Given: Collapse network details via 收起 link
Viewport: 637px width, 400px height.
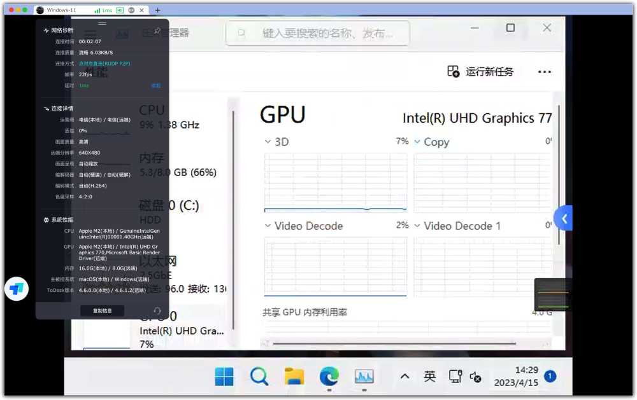Looking at the screenshot, I should (156, 86).
